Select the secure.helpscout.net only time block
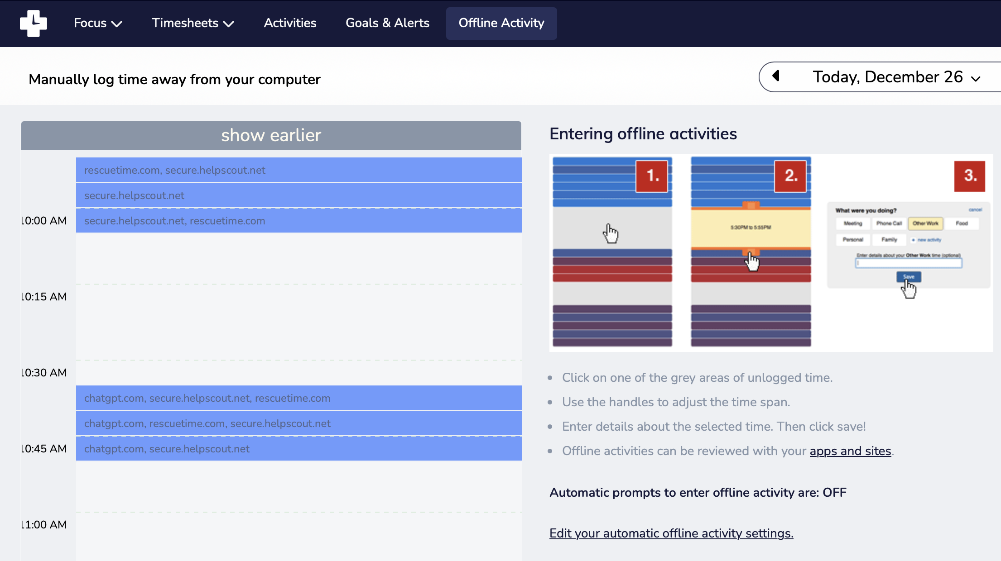Screen dimensions: 1001x561 click(298, 195)
